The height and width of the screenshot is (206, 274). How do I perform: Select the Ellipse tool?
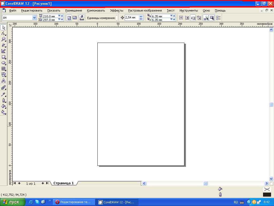(3, 63)
